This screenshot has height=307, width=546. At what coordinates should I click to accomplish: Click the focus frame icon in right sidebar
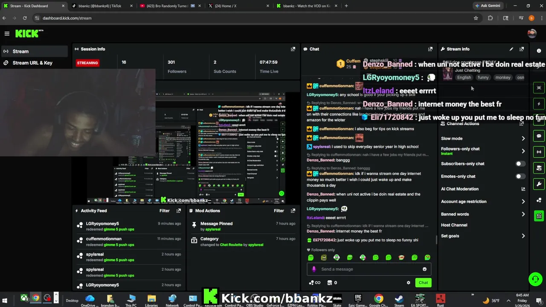(539, 88)
